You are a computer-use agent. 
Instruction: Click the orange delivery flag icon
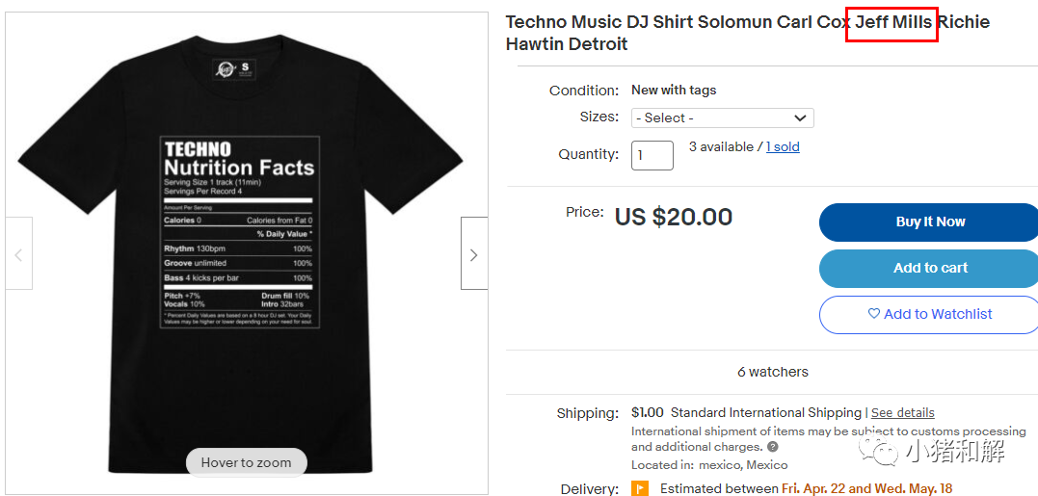coord(640,488)
